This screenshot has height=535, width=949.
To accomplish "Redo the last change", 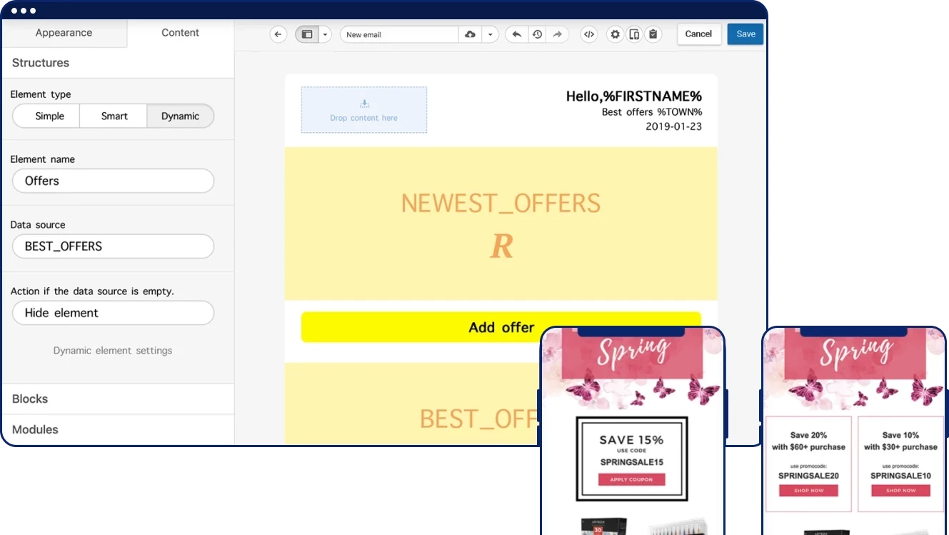I will coord(556,34).
